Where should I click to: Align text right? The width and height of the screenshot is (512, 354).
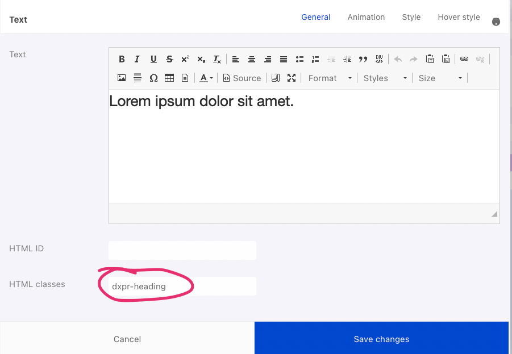pyautogui.click(x=268, y=59)
